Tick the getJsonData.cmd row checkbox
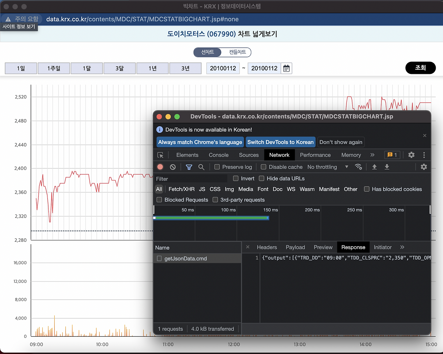Viewport: 443px width, 354px height. (x=159, y=258)
